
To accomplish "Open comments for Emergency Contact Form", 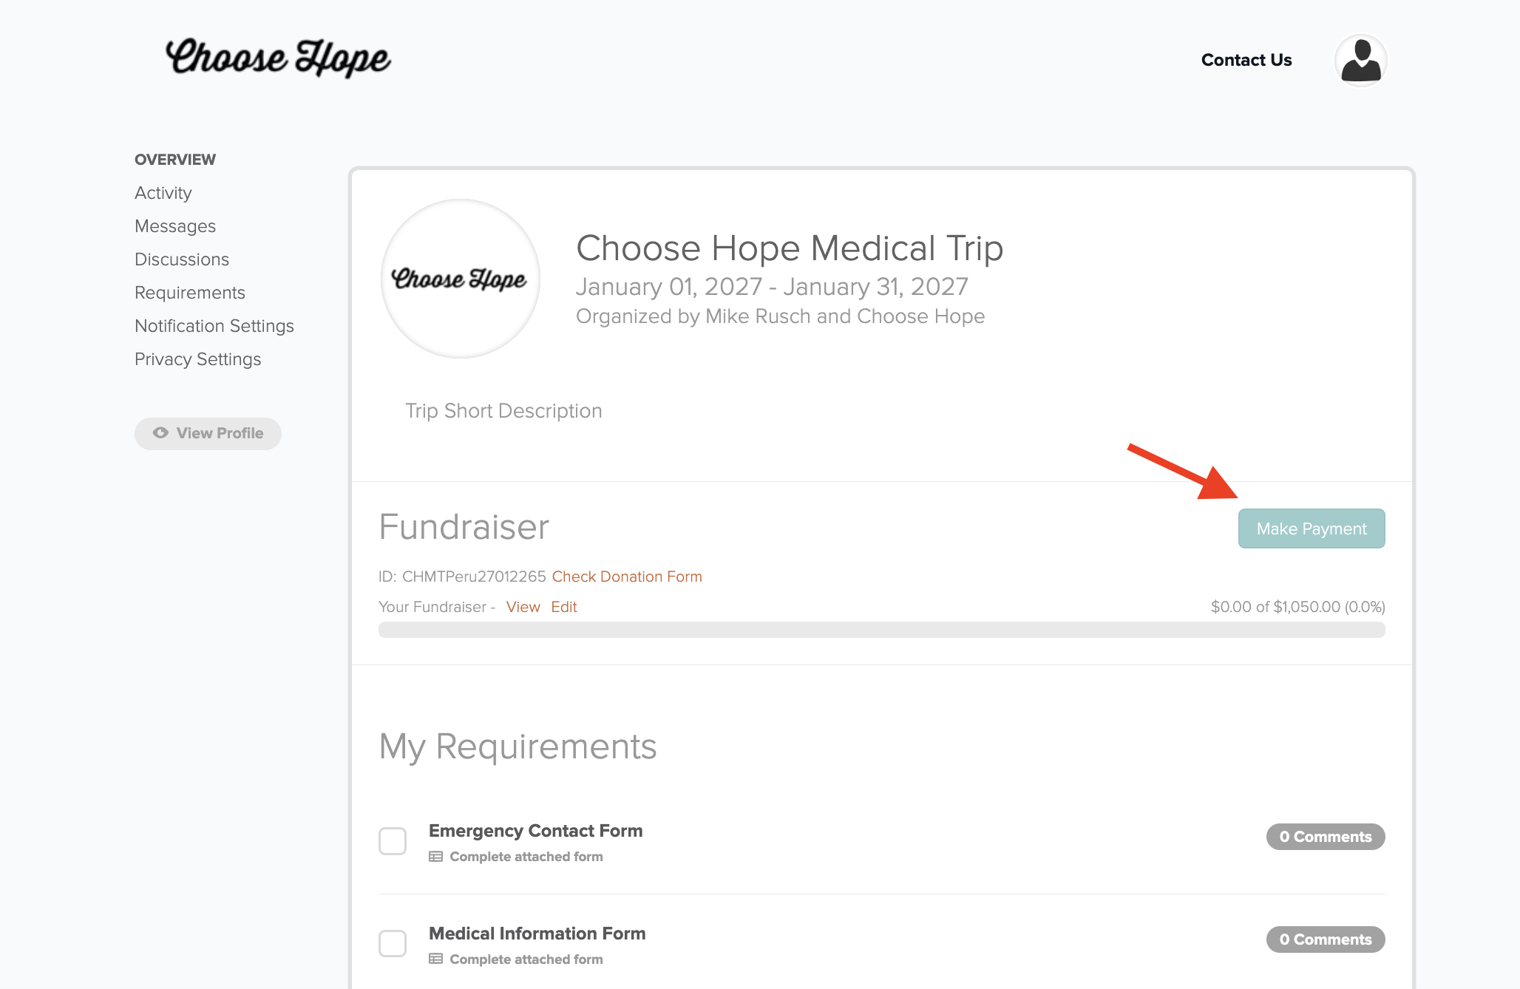I will click(x=1326, y=837).
